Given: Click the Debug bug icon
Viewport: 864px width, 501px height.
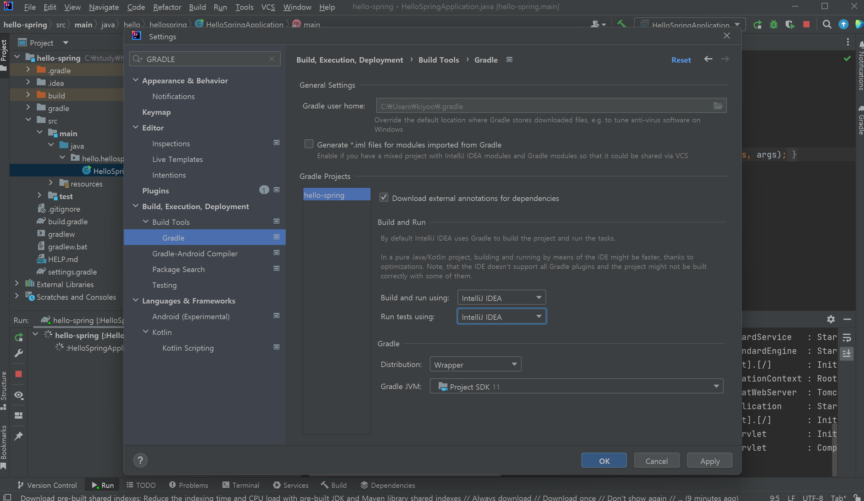Looking at the screenshot, I should pos(773,24).
